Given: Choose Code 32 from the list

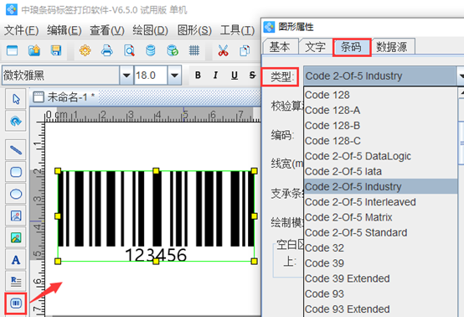Looking at the screenshot, I should [x=380, y=248].
